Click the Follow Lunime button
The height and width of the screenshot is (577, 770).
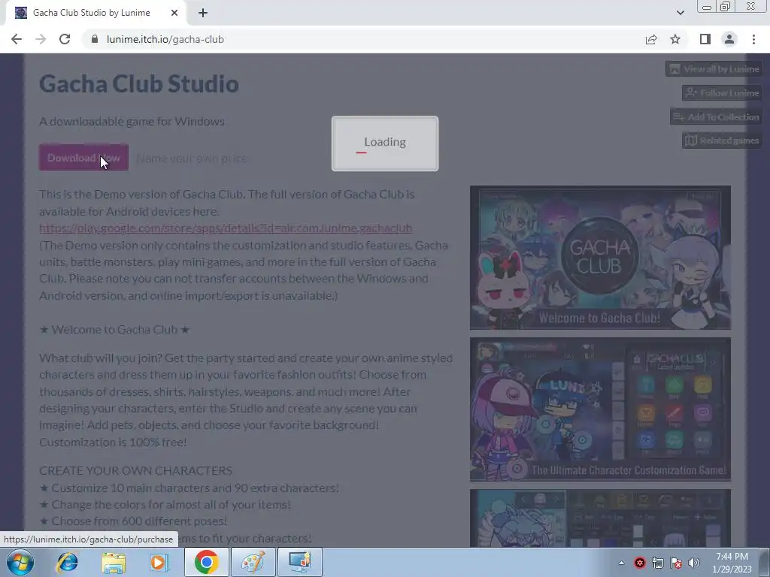723,92
